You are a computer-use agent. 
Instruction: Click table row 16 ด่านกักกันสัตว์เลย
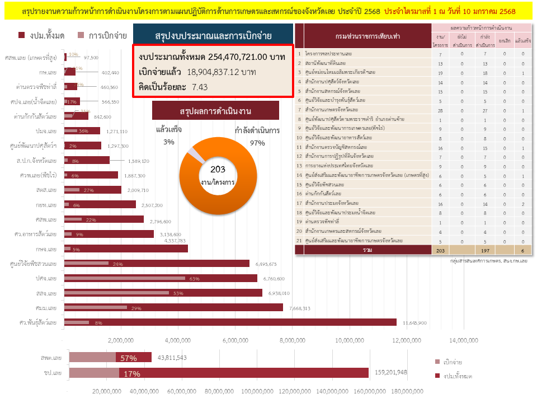tap(413, 194)
